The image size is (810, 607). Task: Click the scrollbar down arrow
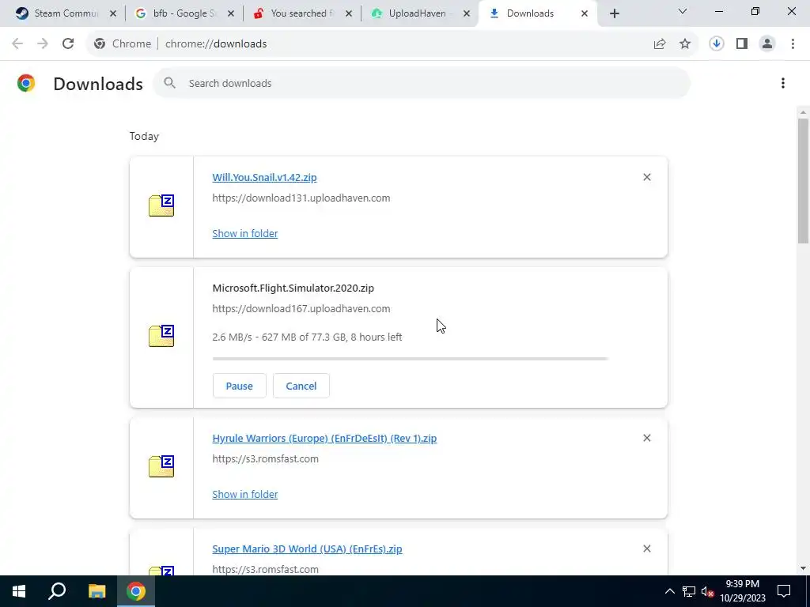click(x=803, y=568)
